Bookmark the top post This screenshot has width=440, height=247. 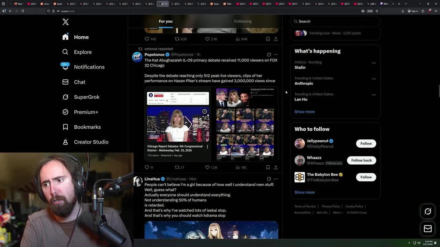click(x=268, y=39)
